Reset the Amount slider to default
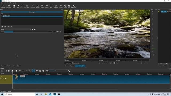171x96 pixels. pyautogui.click(x=58, y=32)
